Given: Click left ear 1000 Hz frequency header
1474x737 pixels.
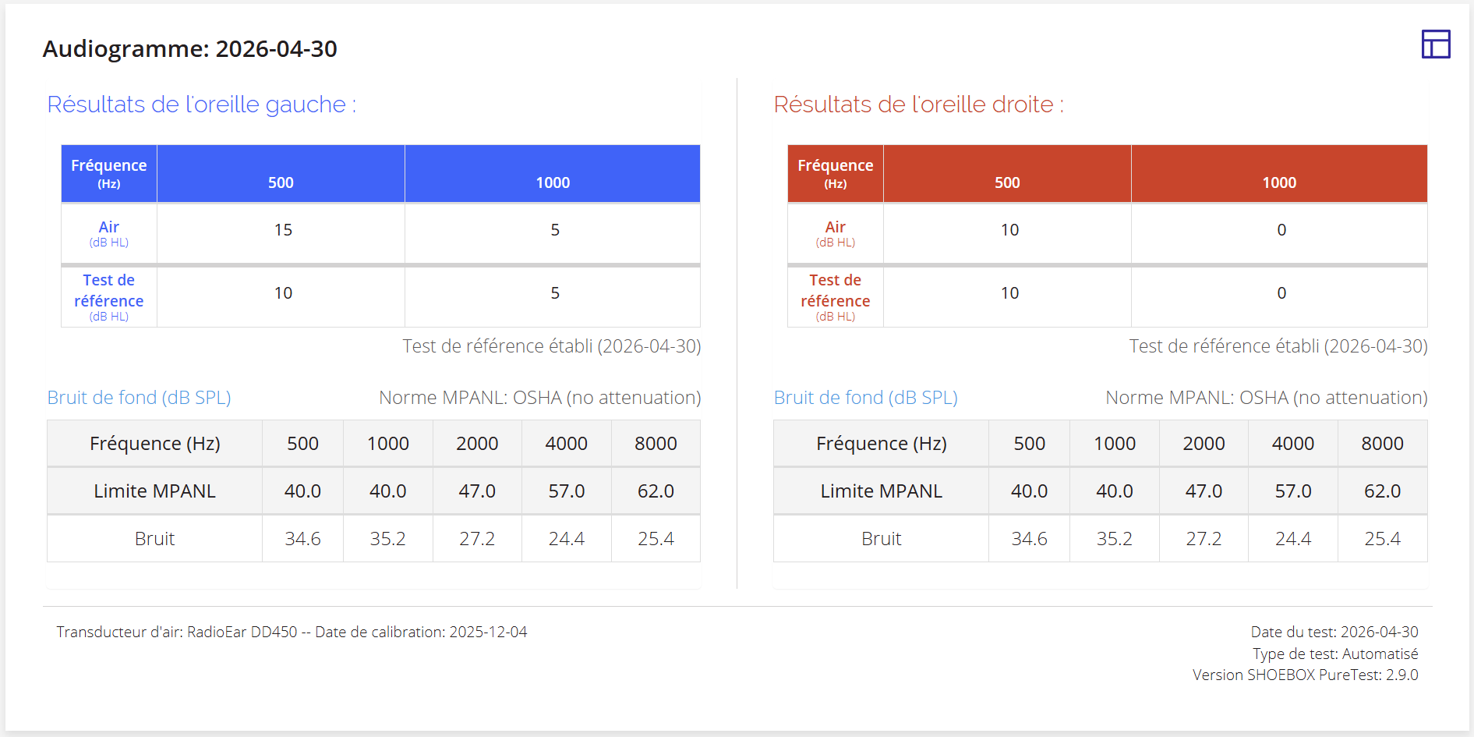Looking at the screenshot, I should coord(553,182).
